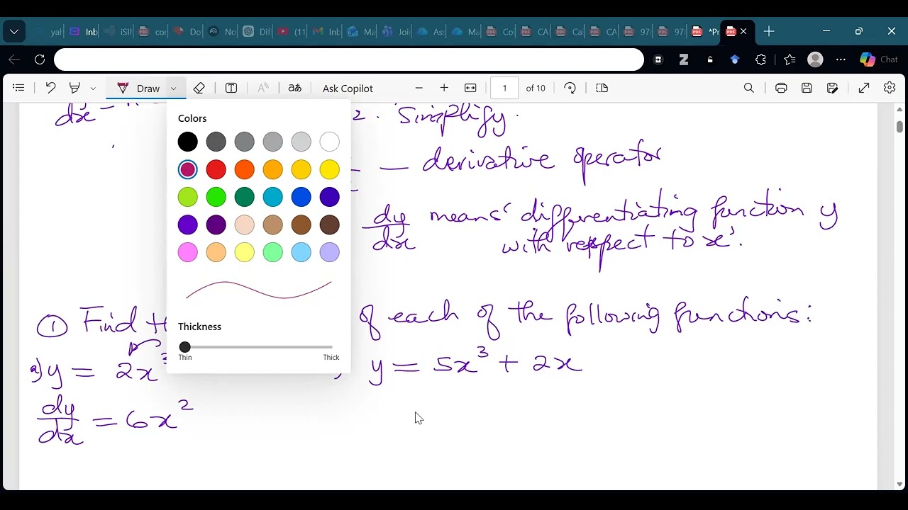Switch to the Joi Teams tab
This screenshot has height=510, width=908.
click(x=396, y=31)
